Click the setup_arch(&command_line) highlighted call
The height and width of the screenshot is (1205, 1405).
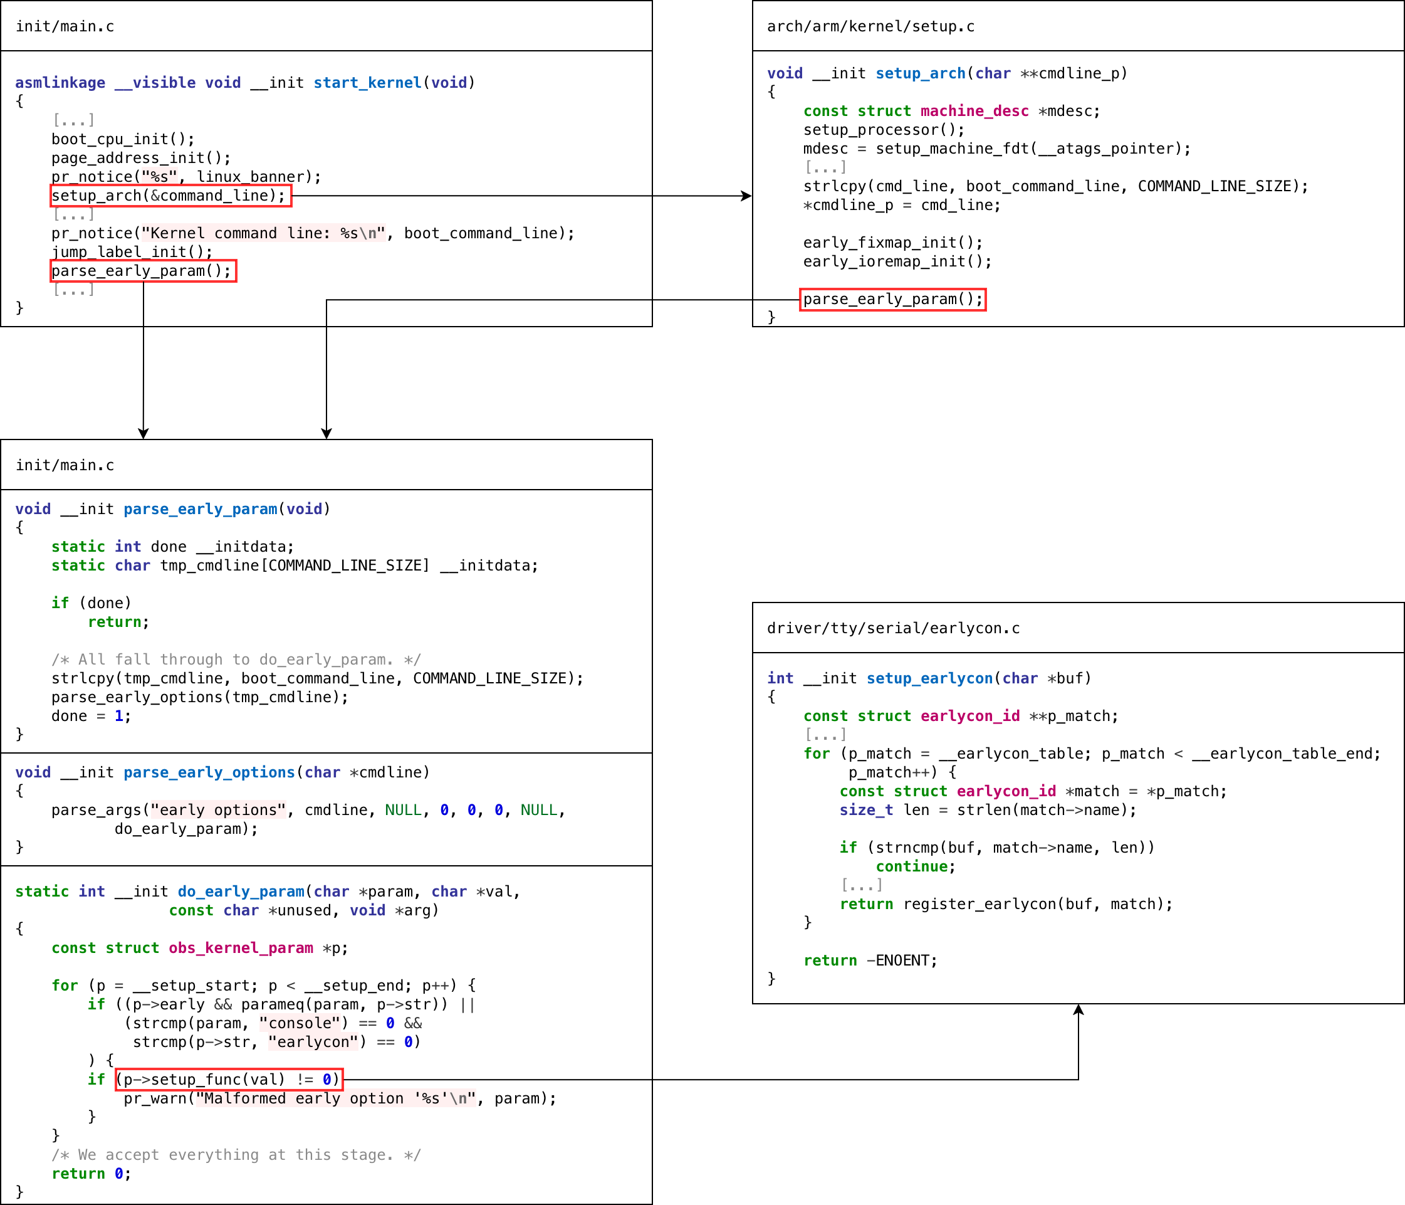(x=170, y=196)
